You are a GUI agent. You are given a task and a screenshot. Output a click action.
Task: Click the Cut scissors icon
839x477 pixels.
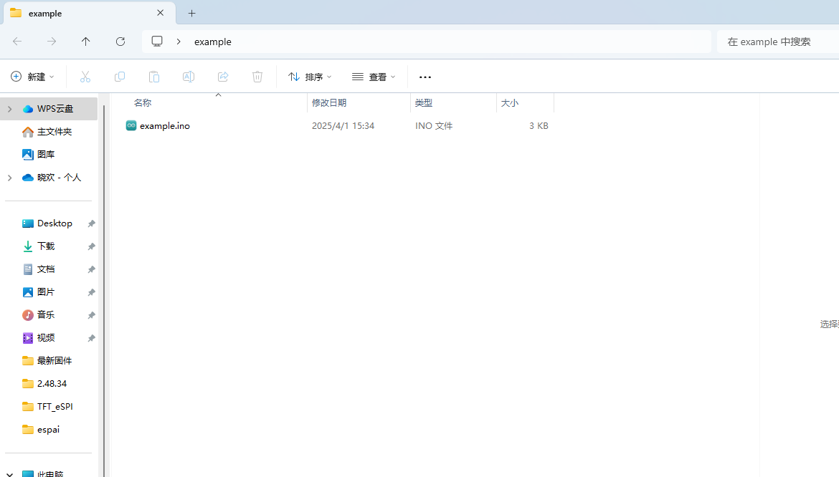pyautogui.click(x=85, y=77)
